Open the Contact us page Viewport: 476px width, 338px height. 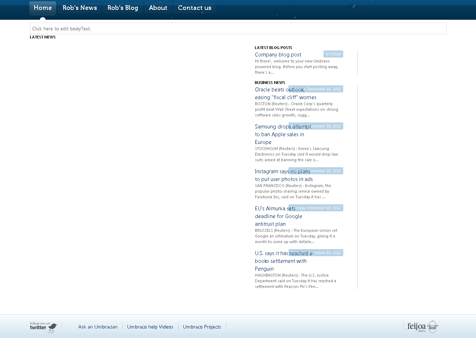click(x=195, y=8)
